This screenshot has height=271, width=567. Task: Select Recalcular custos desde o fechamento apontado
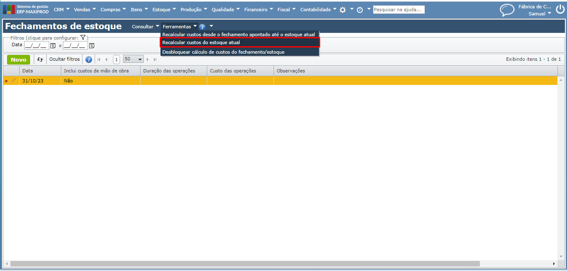point(240,34)
